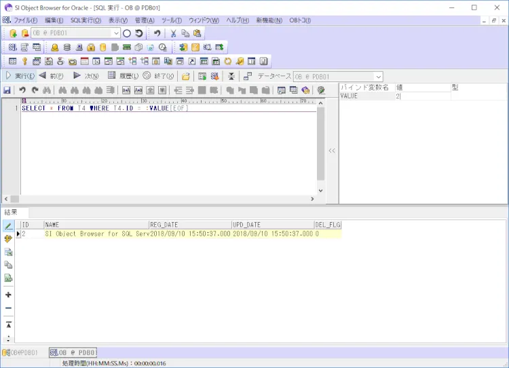
Task: Click the redo icon in editor toolbar
Action: pos(35,90)
